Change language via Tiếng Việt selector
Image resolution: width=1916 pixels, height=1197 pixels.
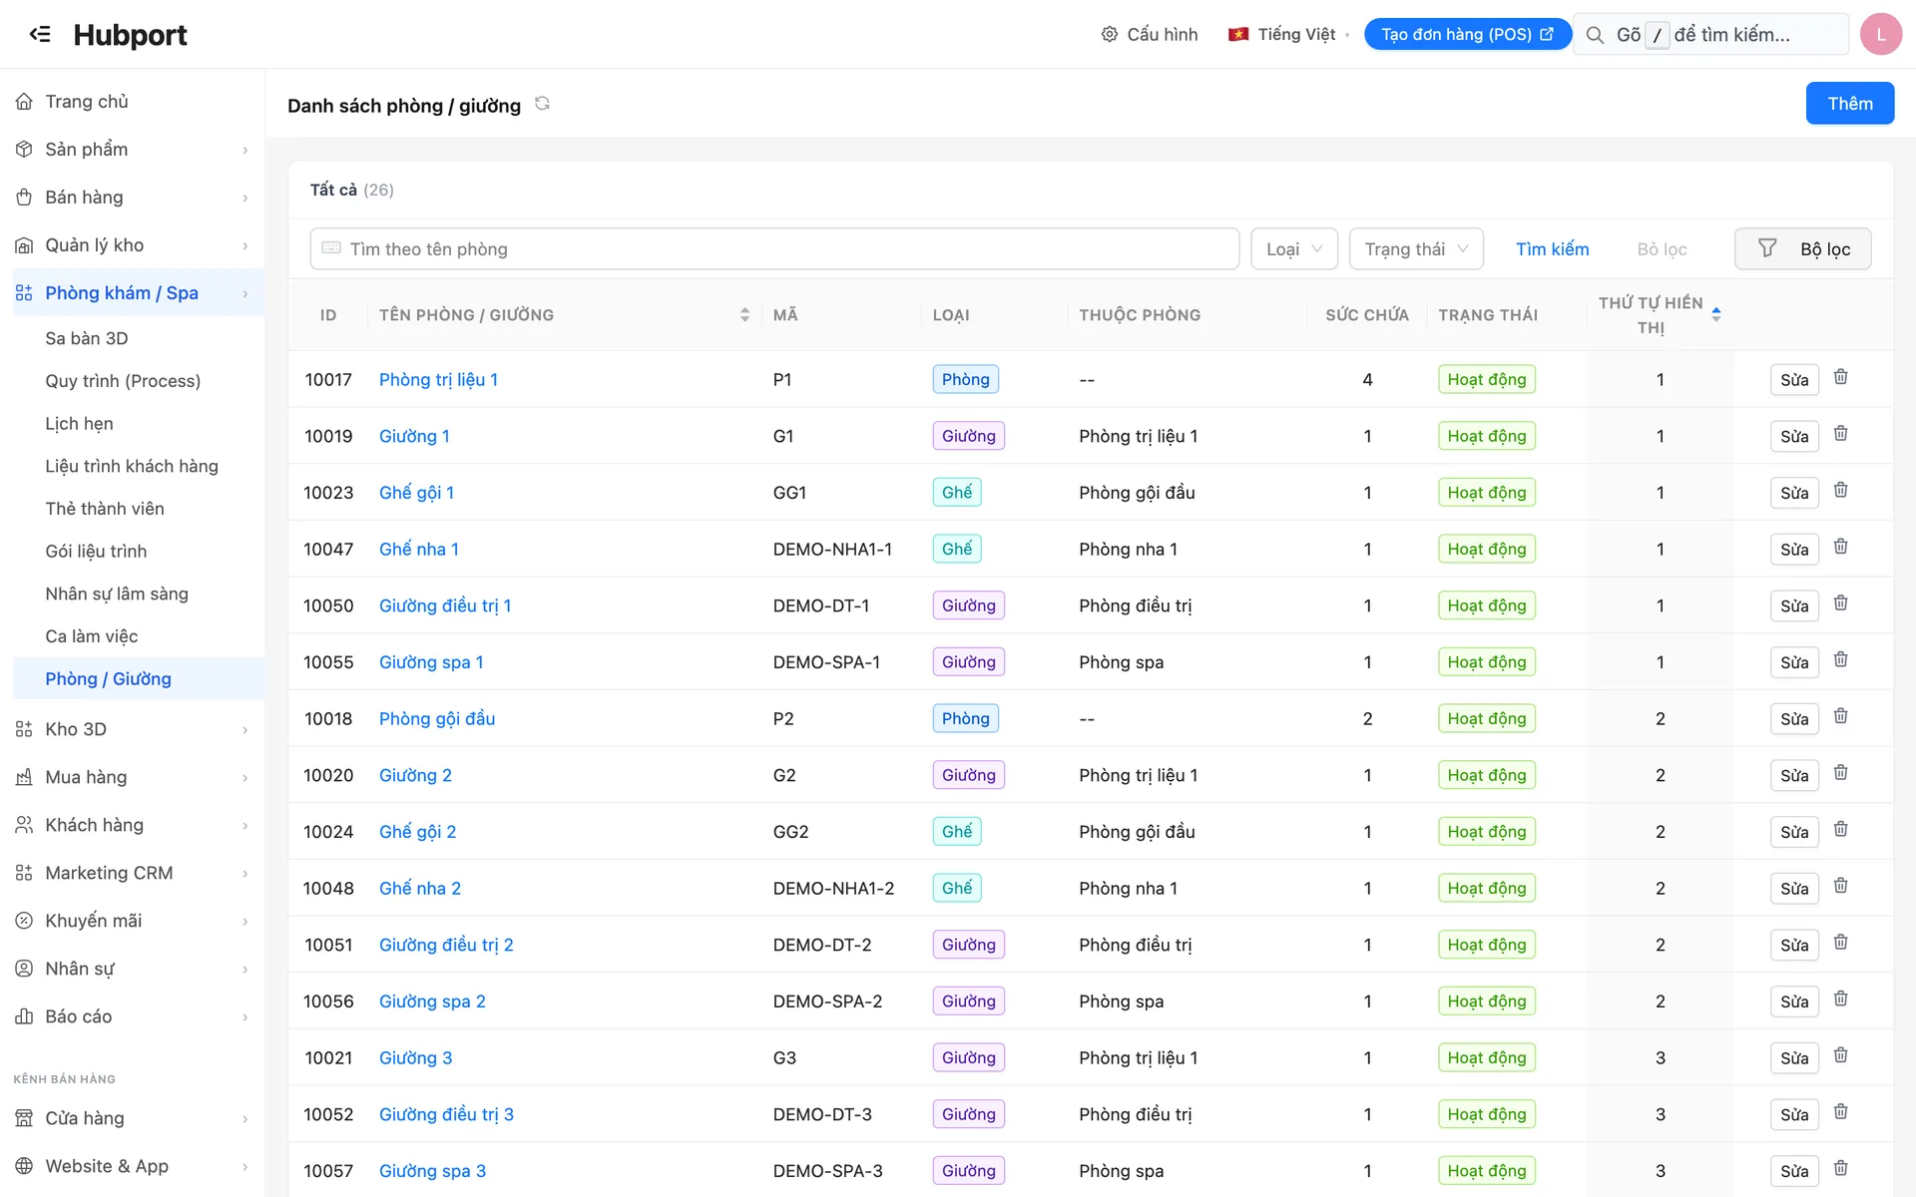point(1288,34)
